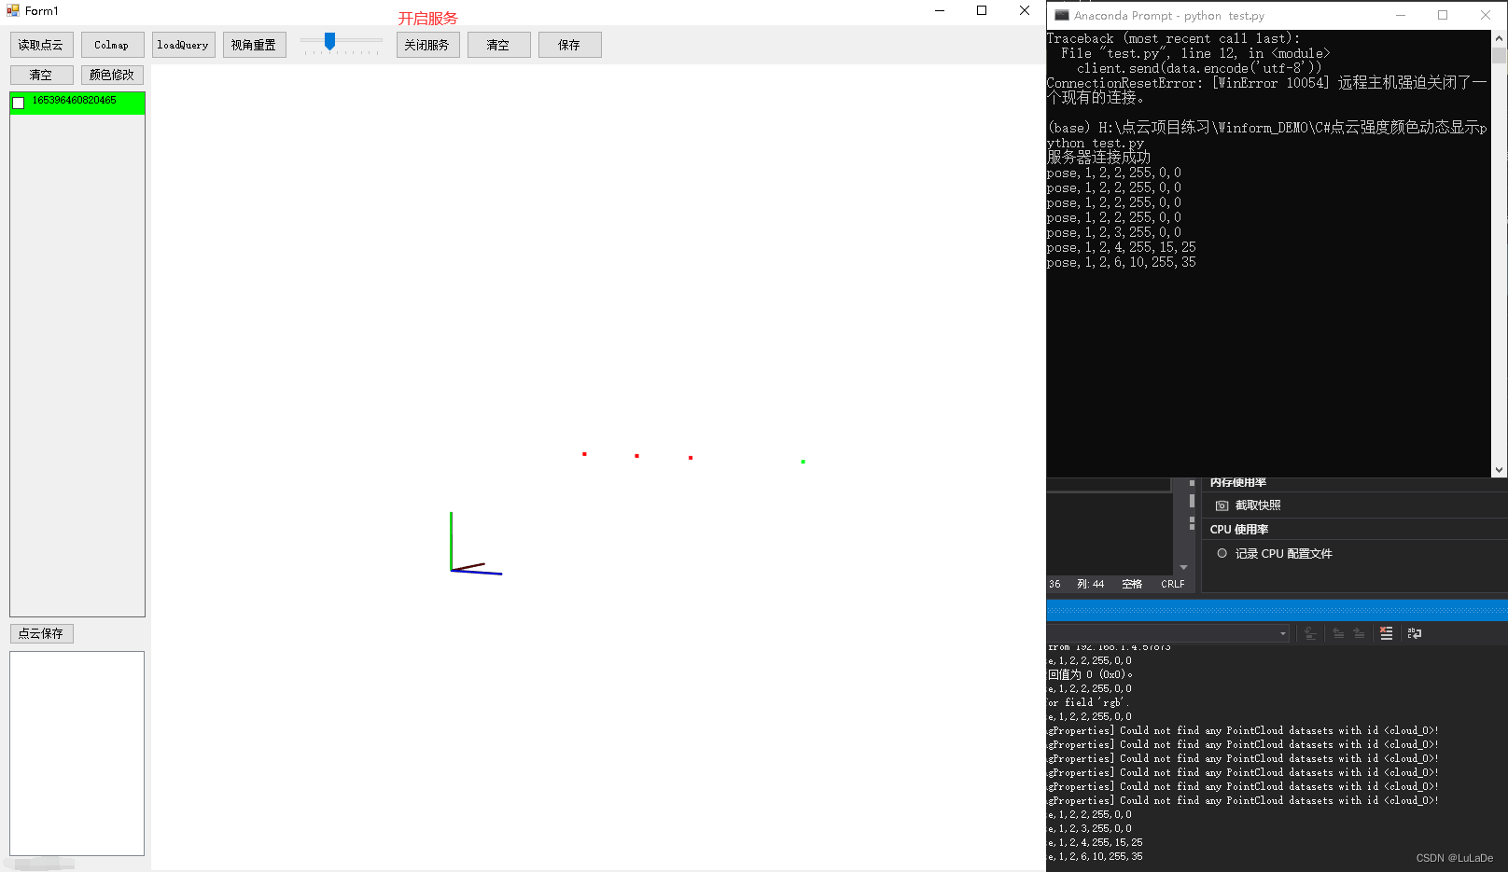Screen dimensions: 1508x872
Task: Select 记录 CPU 配置文件 radio button
Action: pos(1222,553)
